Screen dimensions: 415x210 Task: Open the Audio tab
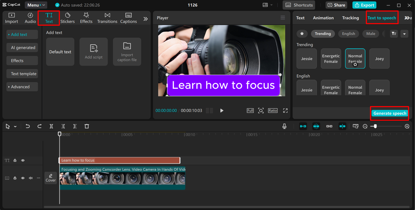[x=30, y=18]
